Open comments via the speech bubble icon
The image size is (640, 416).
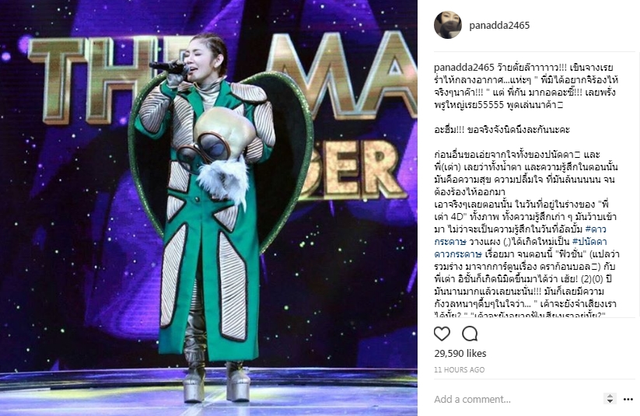(470, 334)
